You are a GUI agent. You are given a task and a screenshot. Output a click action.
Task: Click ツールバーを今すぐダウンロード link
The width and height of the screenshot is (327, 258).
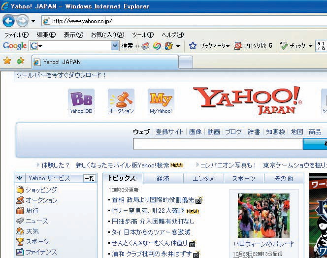click(61, 75)
